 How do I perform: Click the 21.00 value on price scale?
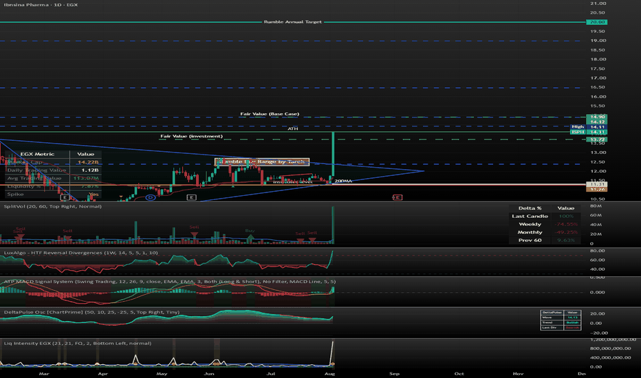pyautogui.click(x=598, y=3)
